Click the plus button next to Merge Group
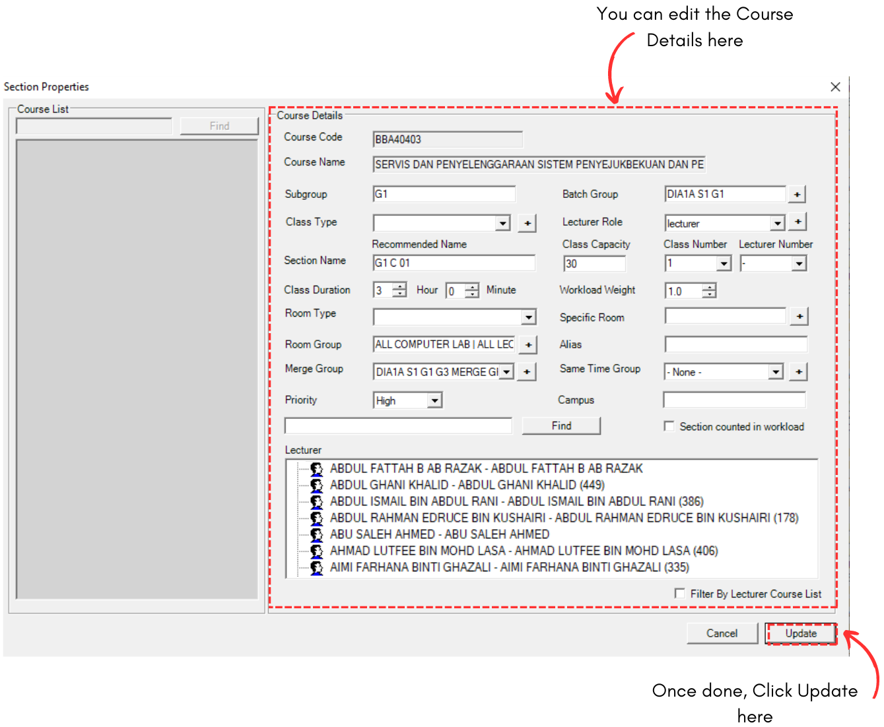 [526, 372]
